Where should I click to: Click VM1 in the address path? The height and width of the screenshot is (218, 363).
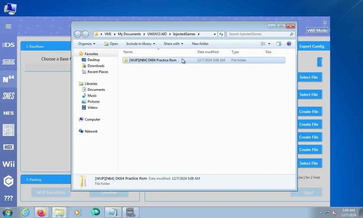(108, 34)
